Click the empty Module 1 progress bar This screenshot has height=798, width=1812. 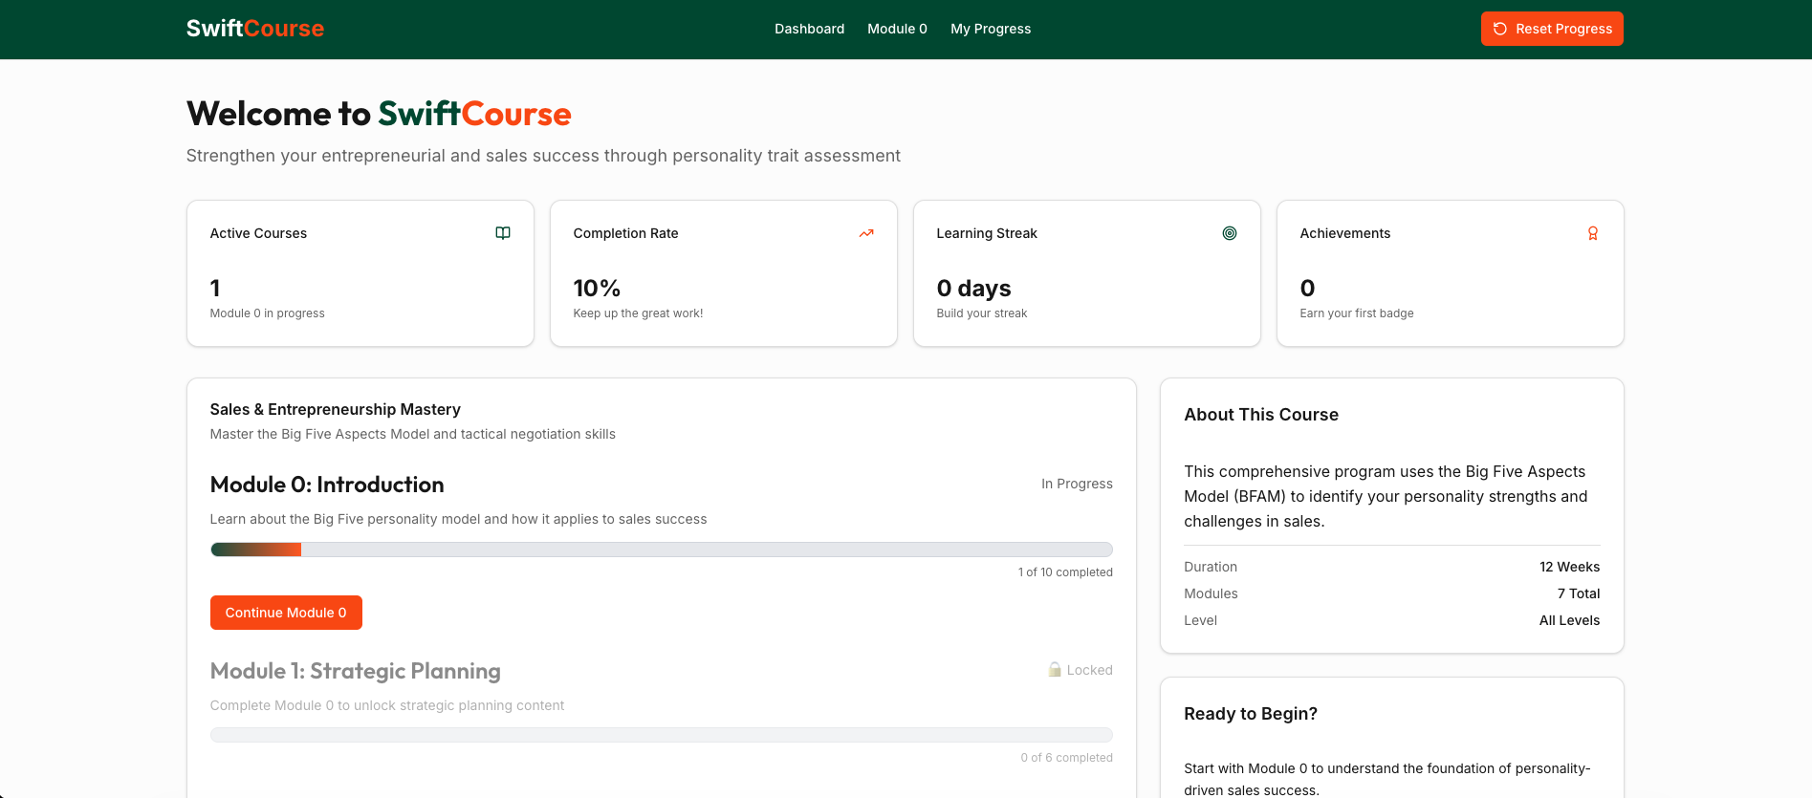(661, 735)
